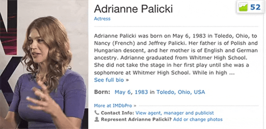Click the Adrianne Palicki name heading

click(x=133, y=9)
